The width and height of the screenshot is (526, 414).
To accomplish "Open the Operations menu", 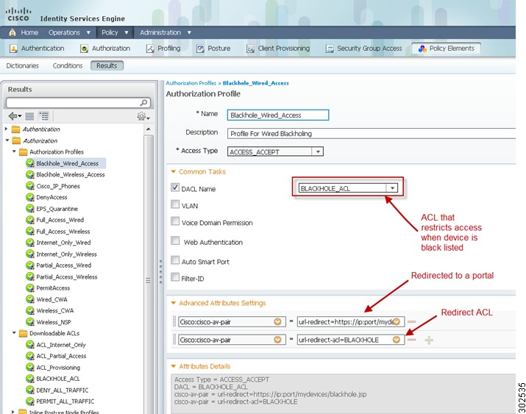I will tap(69, 32).
